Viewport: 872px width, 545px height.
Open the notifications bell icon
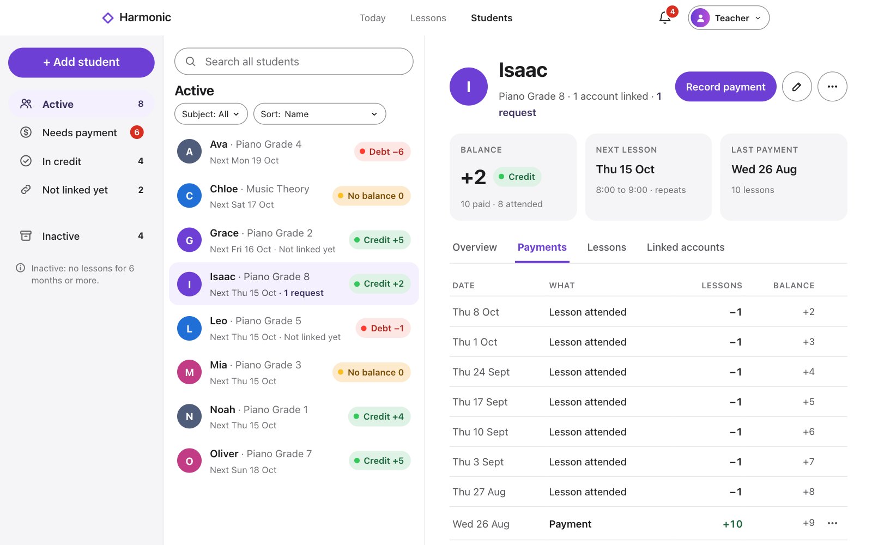[665, 17]
